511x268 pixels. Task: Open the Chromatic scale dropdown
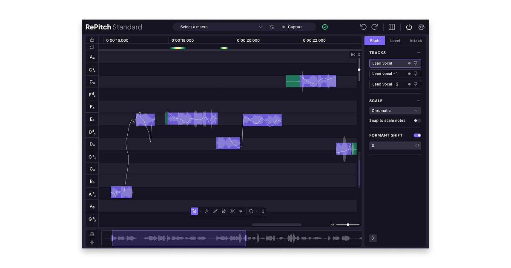click(395, 111)
